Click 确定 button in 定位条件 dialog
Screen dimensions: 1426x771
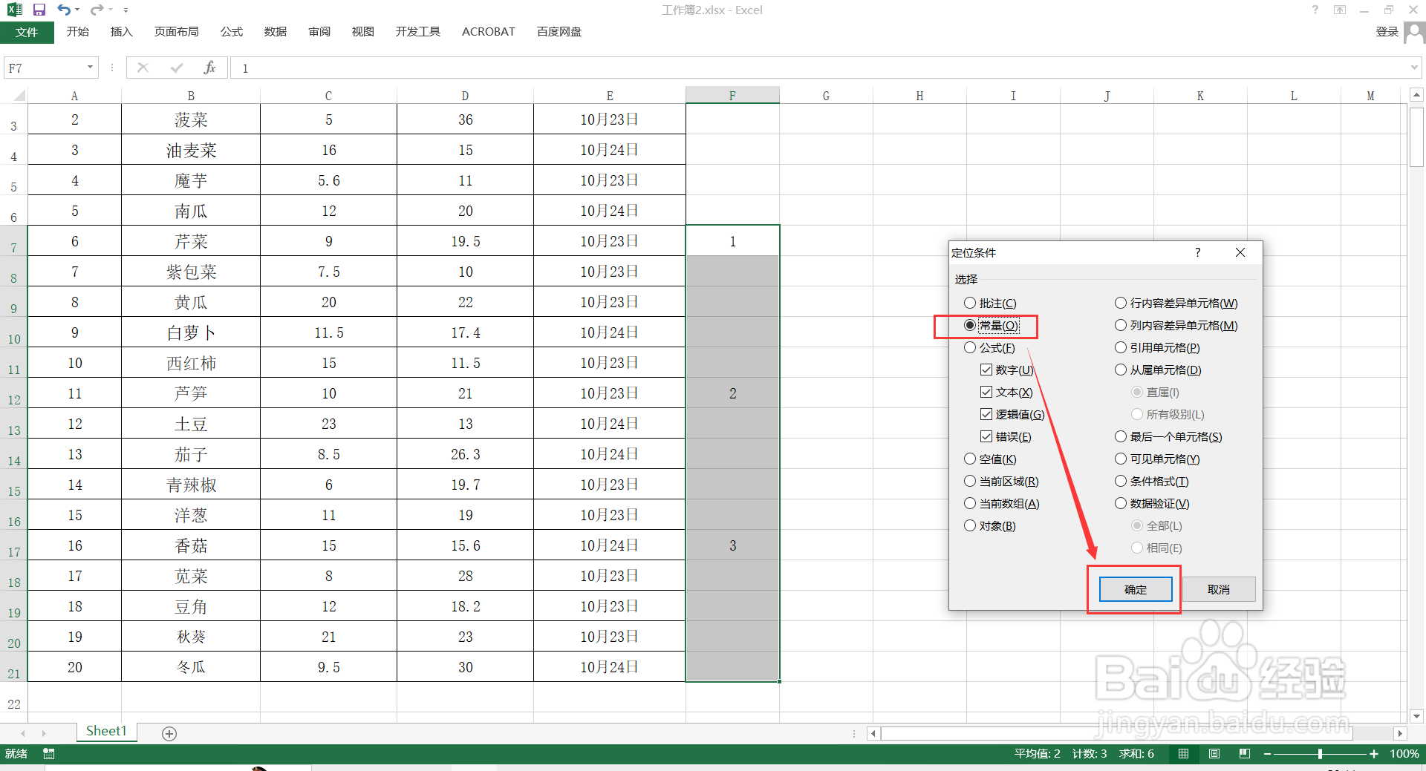point(1135,589)
